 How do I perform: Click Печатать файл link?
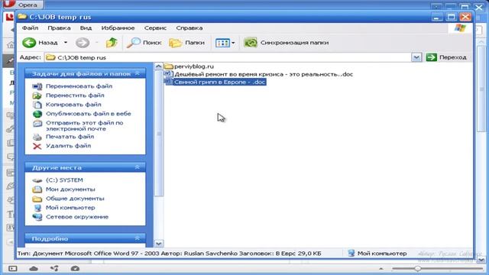70,137
